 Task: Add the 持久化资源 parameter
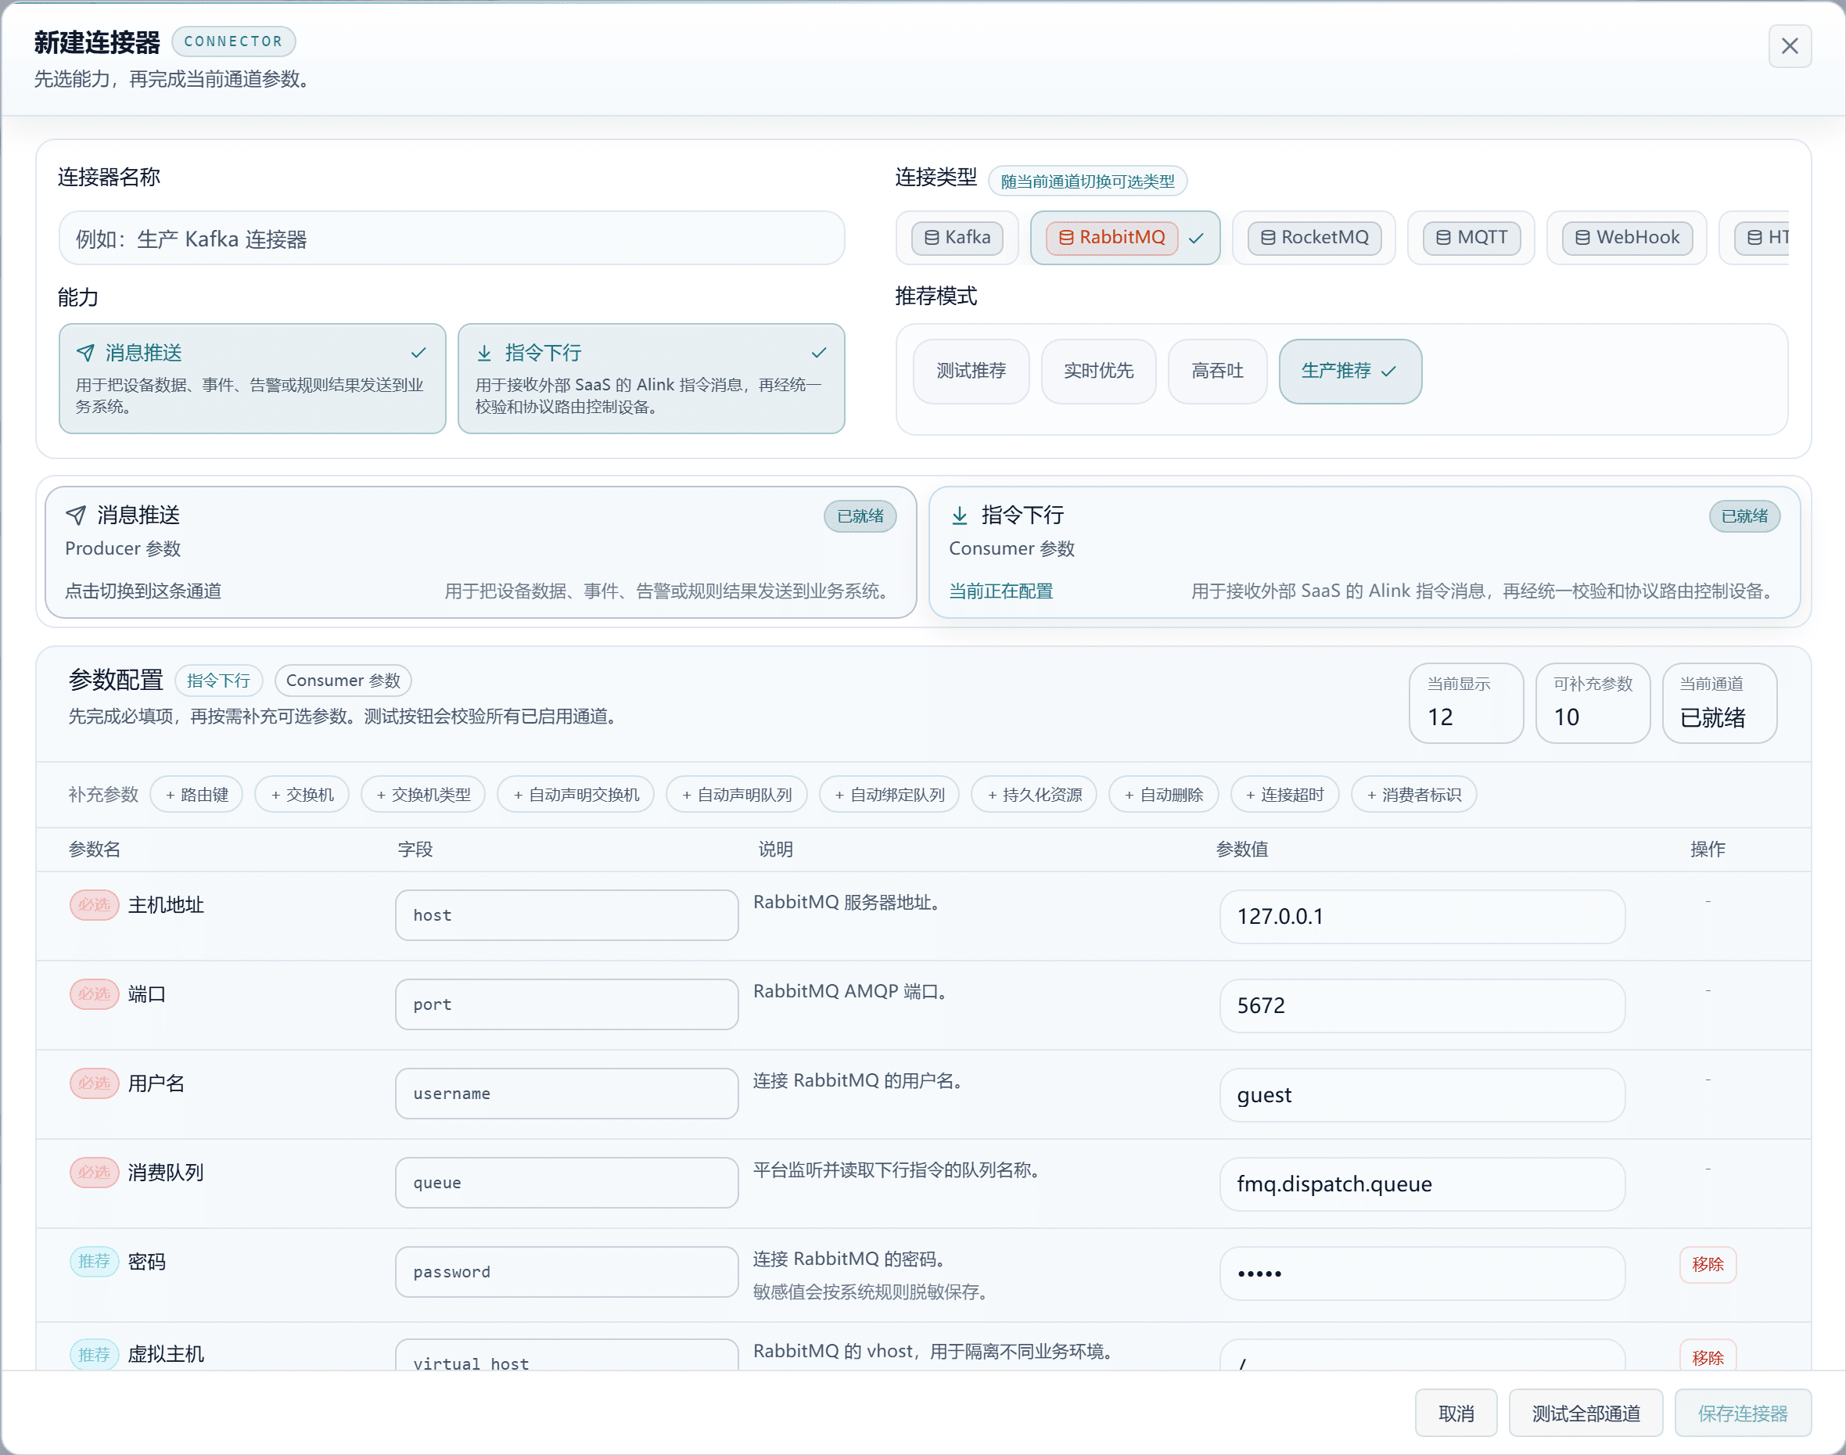(x=1034, y=794)
